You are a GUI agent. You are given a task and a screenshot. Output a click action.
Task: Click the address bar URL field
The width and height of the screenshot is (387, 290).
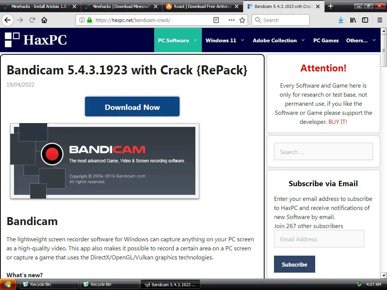153,20
